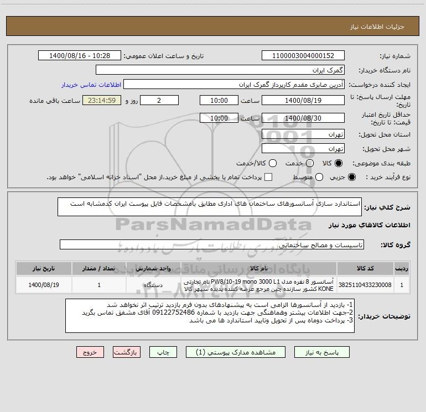Click the نام دستگاه خریدار field گمرک ایران
The image size is (426, 412).
[x=220, y=70]
